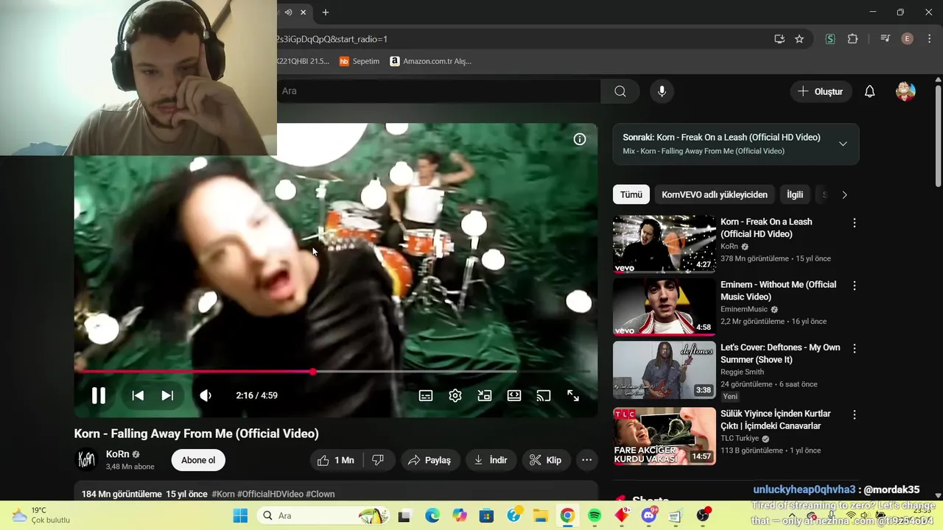Image resolution: width=943 pixels, height=530 pixels.
Task: Open the Freak On a Leash thumbnail
Action: pyautogui.click(x=665, y=244)
